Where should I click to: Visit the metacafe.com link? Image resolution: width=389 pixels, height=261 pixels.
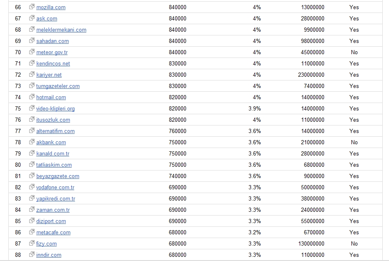pos(53,233)
